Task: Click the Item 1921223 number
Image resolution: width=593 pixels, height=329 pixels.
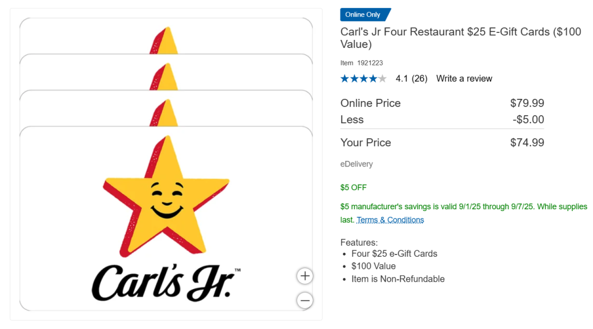Action: point(361,62)
